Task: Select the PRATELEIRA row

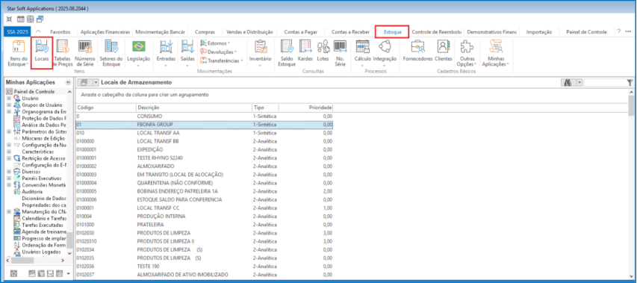Action: click(x=205, y=224)
